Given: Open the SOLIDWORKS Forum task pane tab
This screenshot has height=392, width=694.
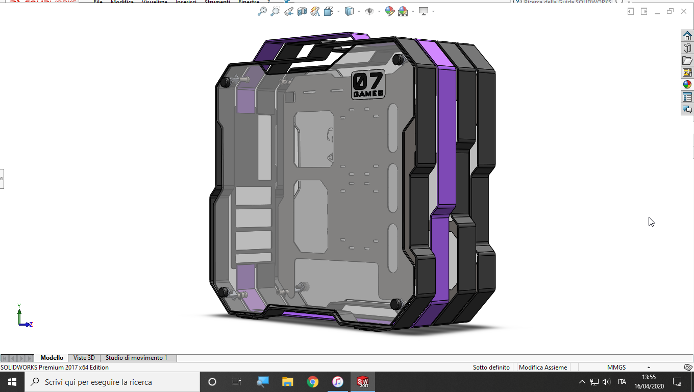Looking at the screenshot, I should (687, 109).
